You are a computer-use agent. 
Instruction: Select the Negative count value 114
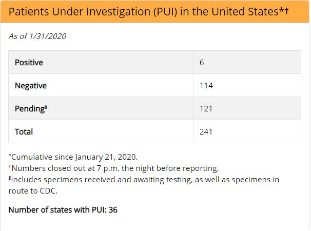point(206,86)
